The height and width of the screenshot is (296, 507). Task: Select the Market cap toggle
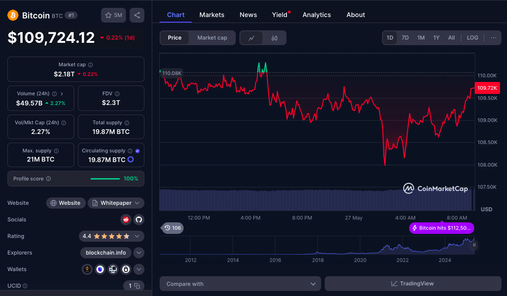pyautogui.click(x=212, y=38)
